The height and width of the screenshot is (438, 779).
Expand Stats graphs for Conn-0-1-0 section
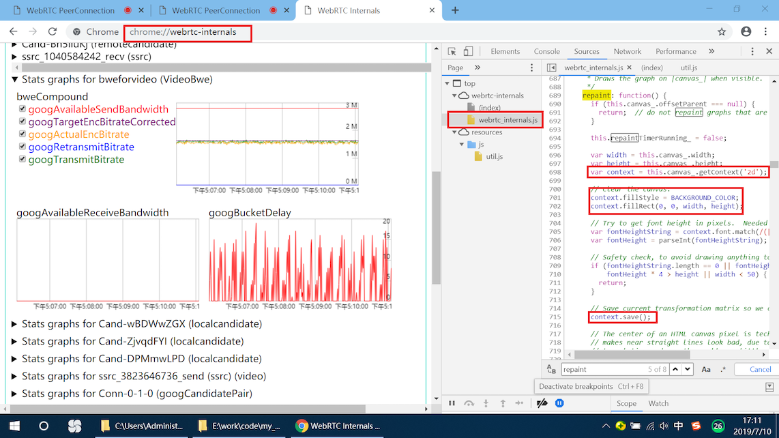click(x=15, y=394)
